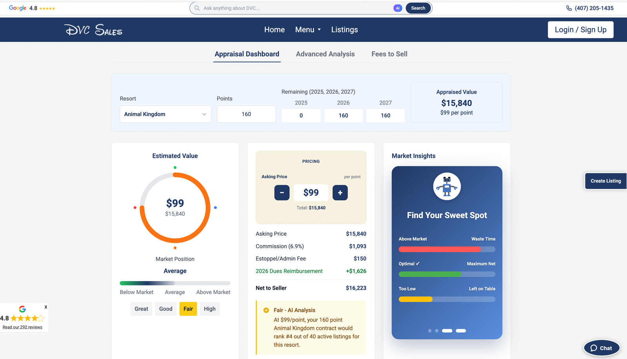Click Google G icon in reviews widget

coord(22,309)
